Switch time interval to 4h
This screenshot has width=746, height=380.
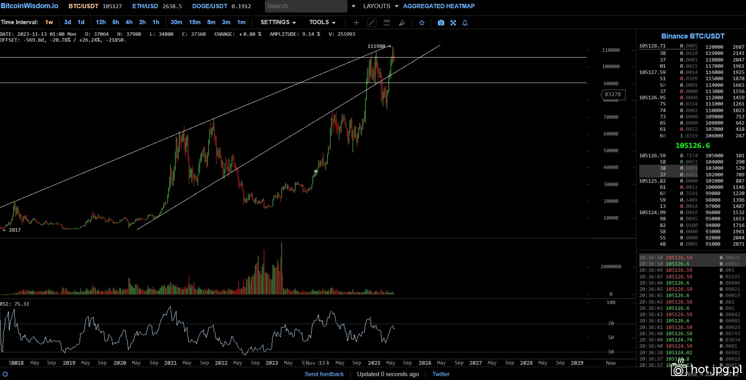click(129, 22)
